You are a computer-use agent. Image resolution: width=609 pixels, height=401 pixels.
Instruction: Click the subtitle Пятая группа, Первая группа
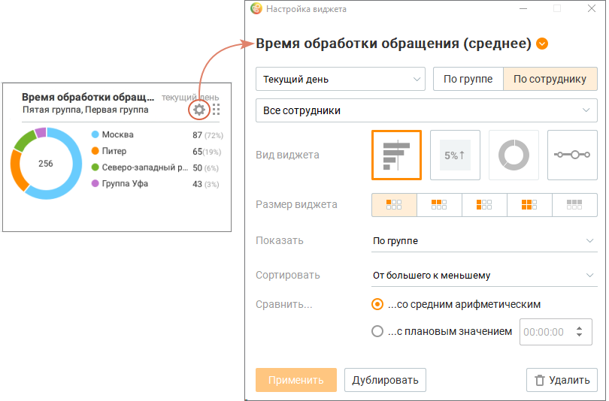(86, 110)
